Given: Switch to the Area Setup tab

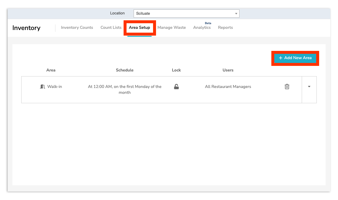Looking at the screenshot, I should [x=140, y=27].
